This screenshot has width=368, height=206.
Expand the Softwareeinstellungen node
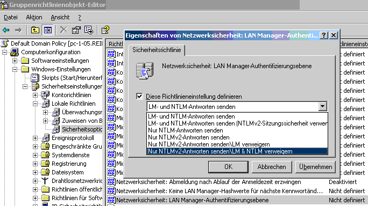point(15,61)
